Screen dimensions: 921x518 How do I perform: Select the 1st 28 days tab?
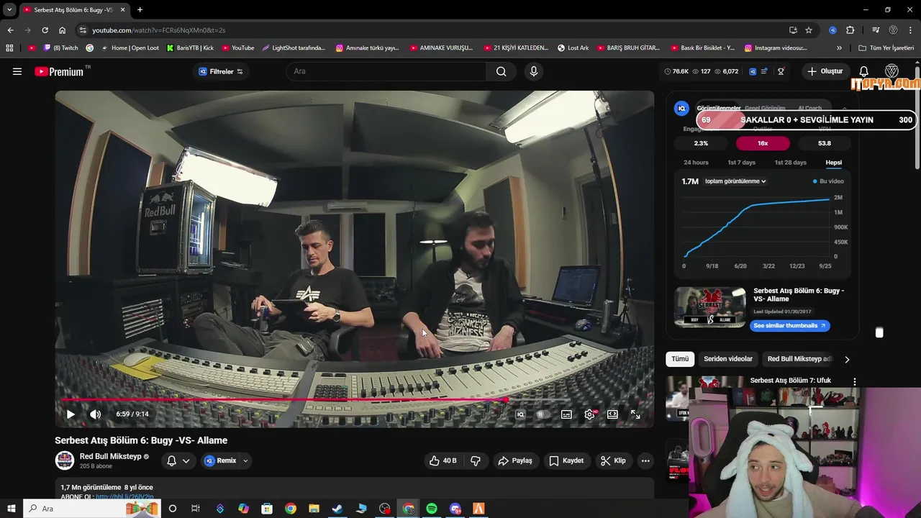click(790, 163)
